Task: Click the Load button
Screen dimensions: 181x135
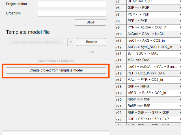Action: [x=90, y=52]
